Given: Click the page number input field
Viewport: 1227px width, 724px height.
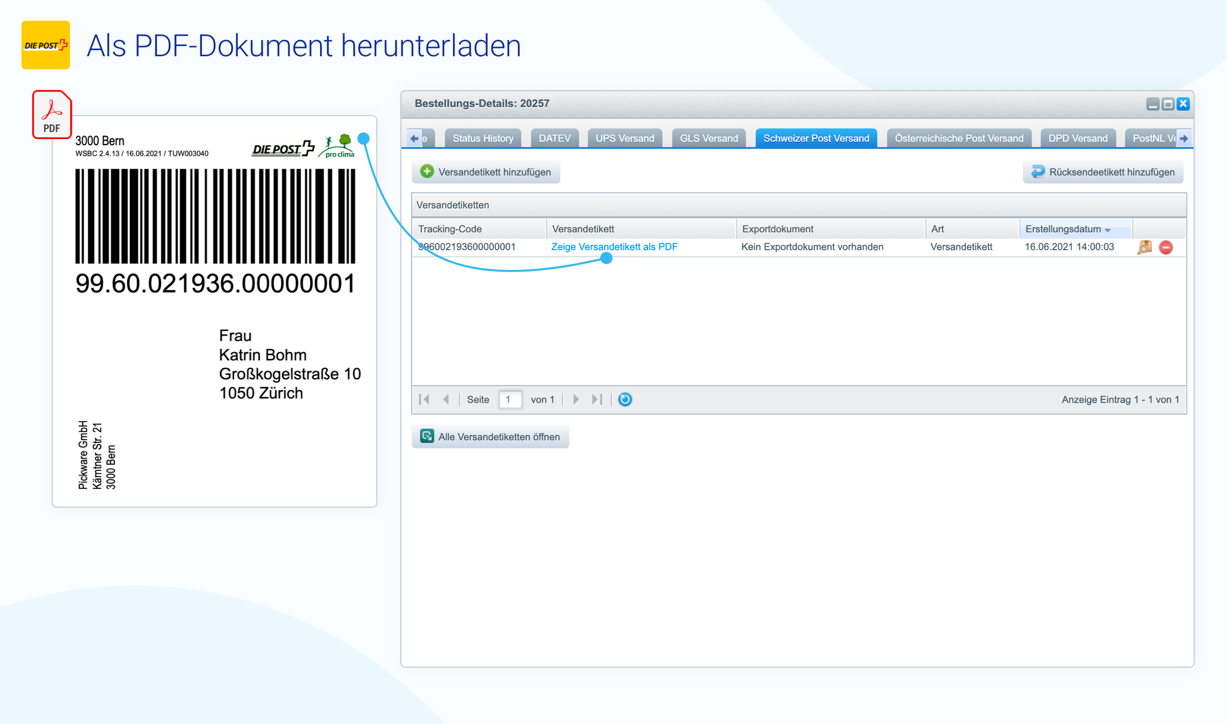Looking at the screenshot, I should tap(510, 398).
